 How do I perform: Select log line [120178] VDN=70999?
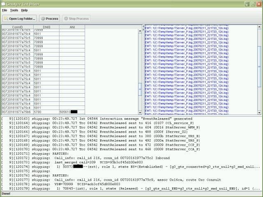tap(61, 184)
